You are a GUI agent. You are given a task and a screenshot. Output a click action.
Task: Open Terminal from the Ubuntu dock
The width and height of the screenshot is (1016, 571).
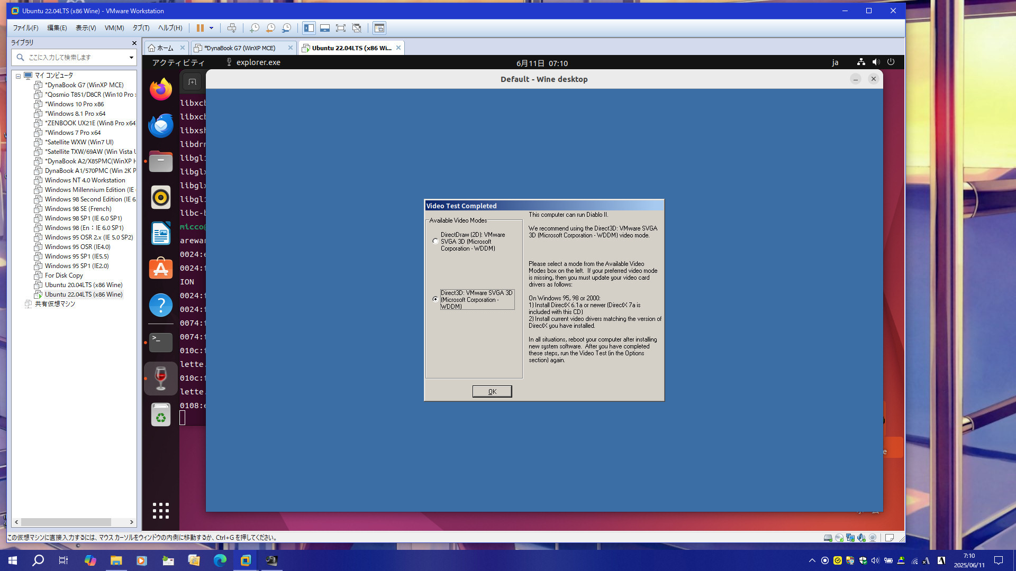[161, 342]
